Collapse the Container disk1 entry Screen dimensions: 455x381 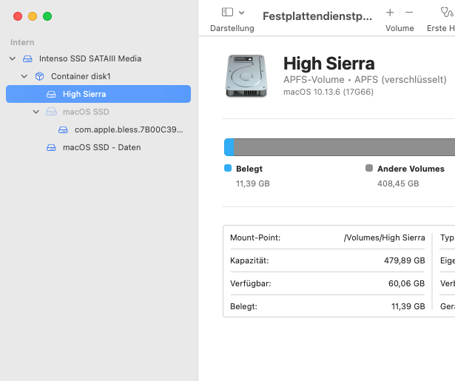click(x=24, y=76)
